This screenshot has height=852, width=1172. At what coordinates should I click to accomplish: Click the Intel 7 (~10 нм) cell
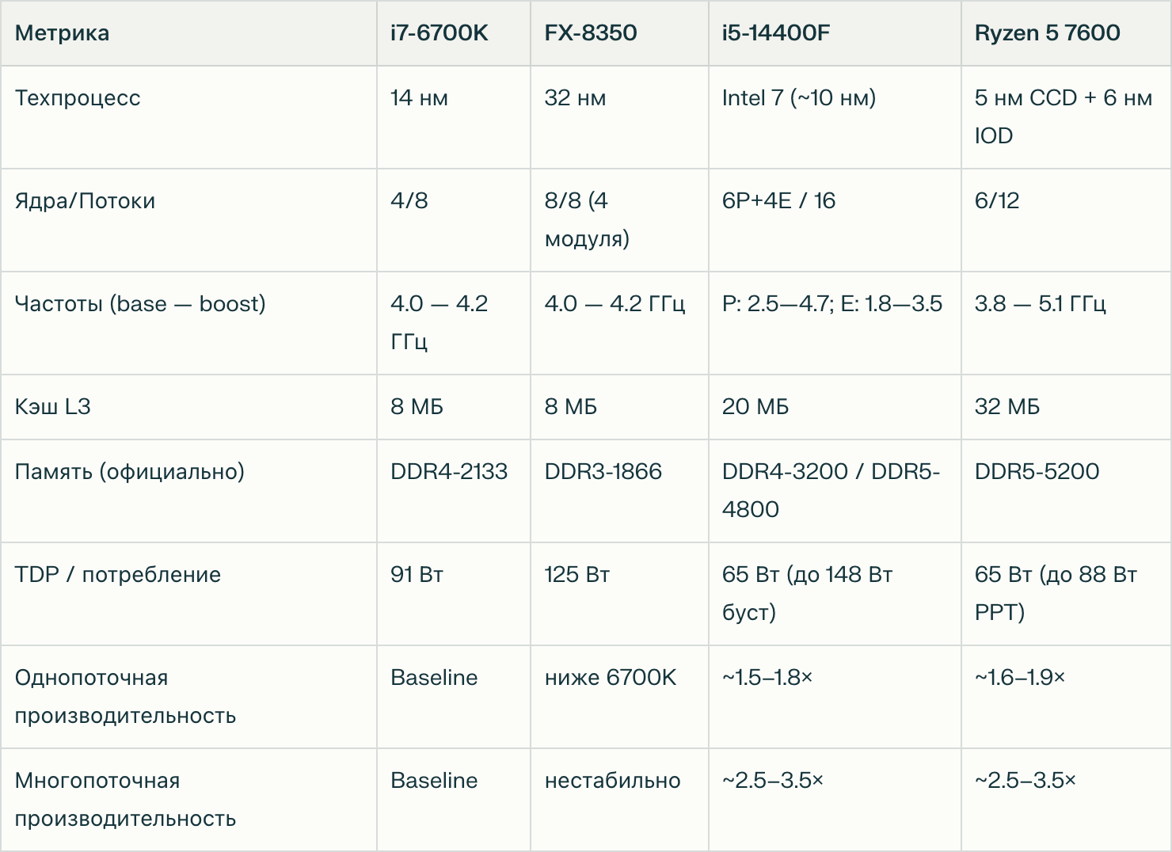click(798, 98)
